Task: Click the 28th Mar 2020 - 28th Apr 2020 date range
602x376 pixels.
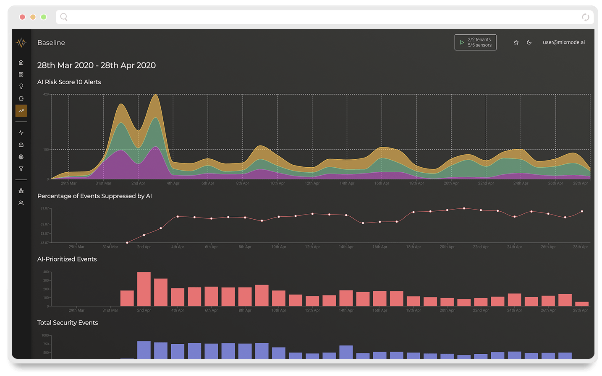Action: (97, 65)
